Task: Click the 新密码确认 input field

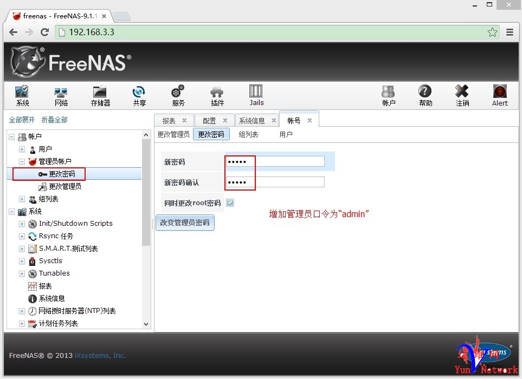Action: coord(275,182)
